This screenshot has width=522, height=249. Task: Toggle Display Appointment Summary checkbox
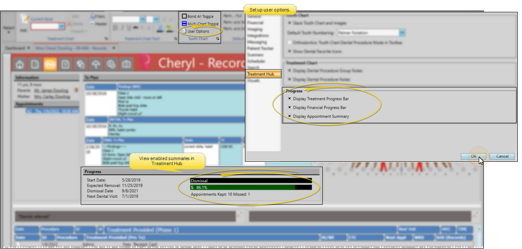point(290,116)
